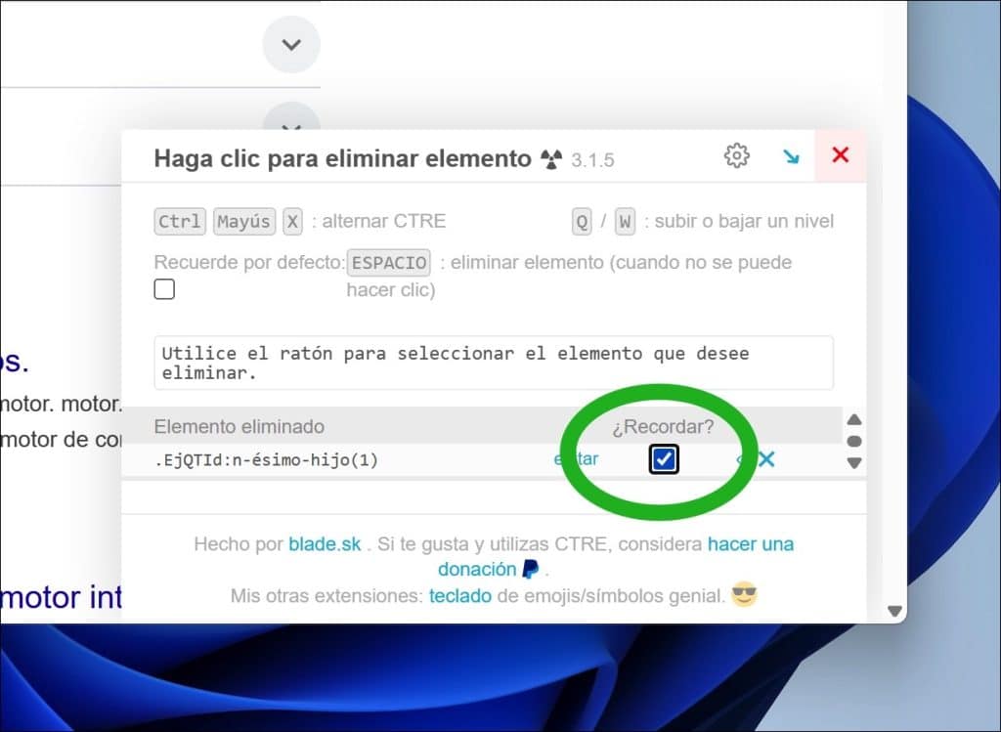Screen dimensions: 1001x732
Task: Click the 'Utilice el ratón' instruction box
Action: click(x=494, y=363)
